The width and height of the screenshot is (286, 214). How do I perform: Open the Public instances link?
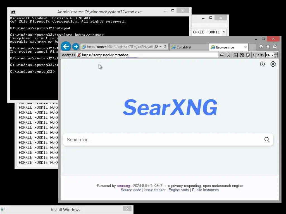(205, 190)
